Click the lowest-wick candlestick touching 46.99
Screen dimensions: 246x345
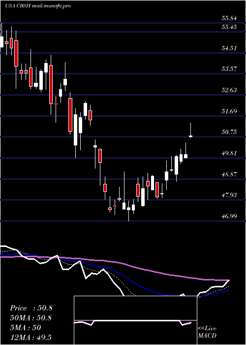(129, 210)
